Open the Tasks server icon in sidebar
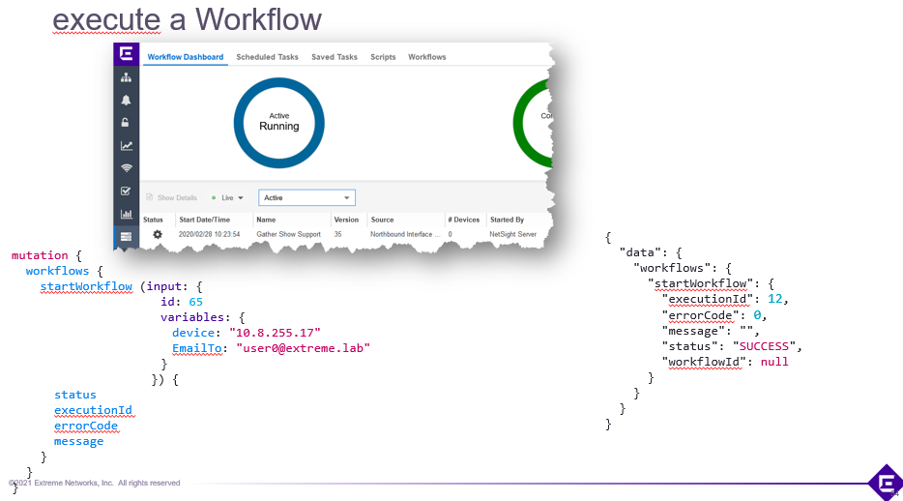The image size is (903, 501). [126, 236]
